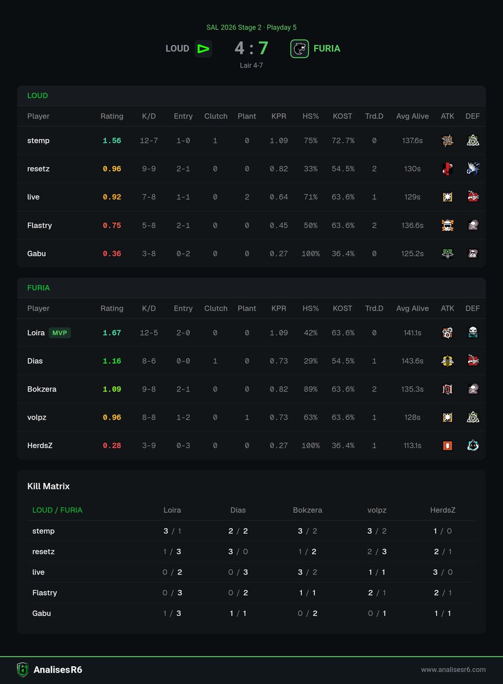Viewport: 503px width, 684px height.
Task: Click Bokzera's ATK operator icon
Action: click(x=448, y=389)
